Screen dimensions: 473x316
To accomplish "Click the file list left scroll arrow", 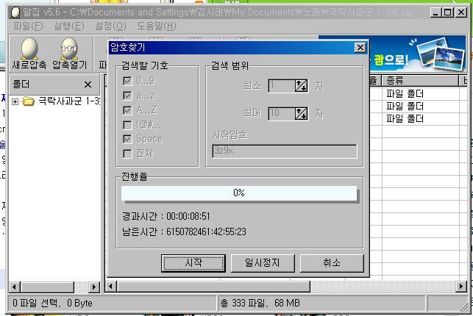I will tap(110, 286).
